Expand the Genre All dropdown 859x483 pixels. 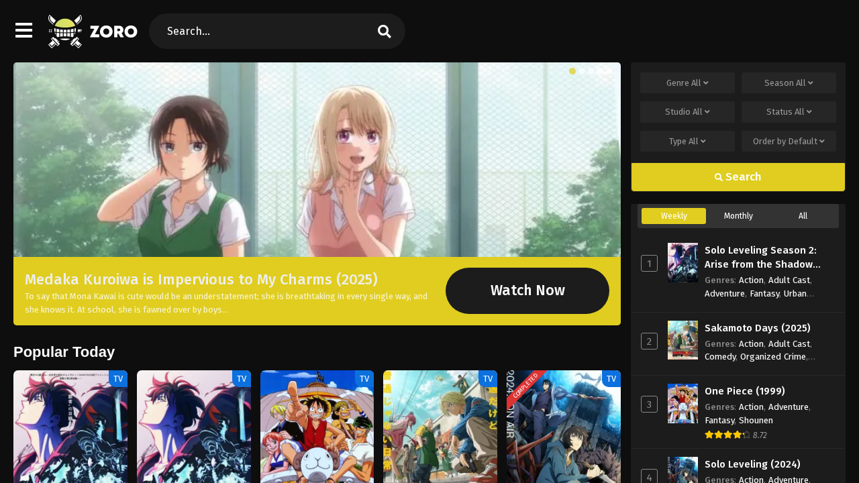pyautogui.click(x=687, y=83)
